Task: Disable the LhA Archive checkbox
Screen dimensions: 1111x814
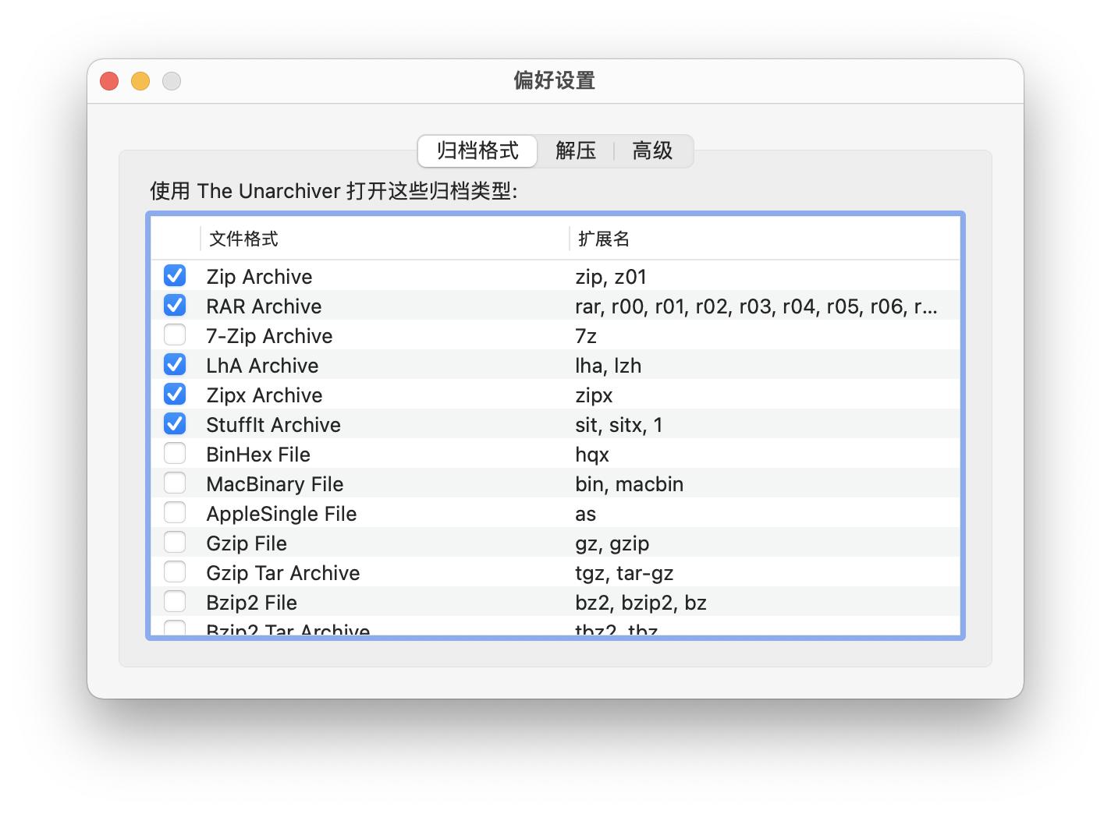Action: (175, 364)
